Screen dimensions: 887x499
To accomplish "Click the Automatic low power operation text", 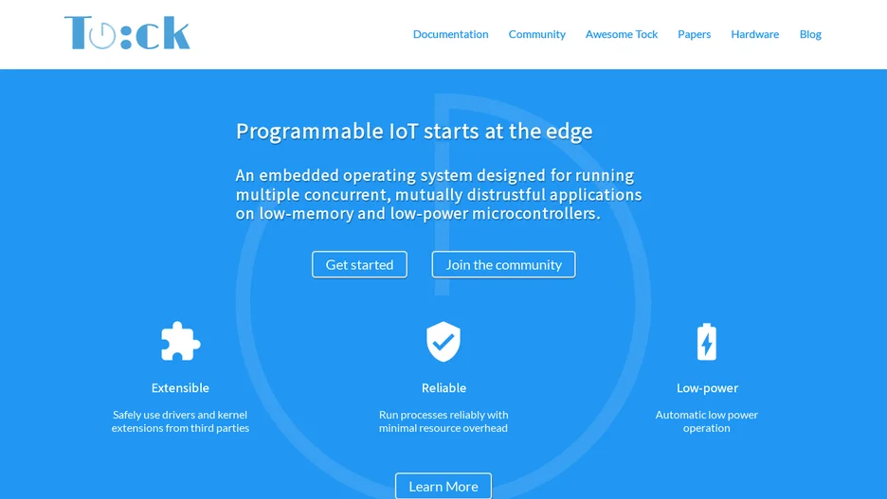I will coord(707,421).
